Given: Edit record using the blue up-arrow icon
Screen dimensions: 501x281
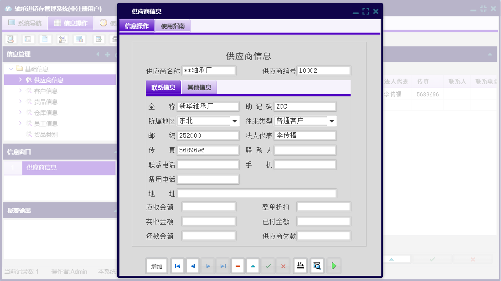Looking at the screenshot, I should point(253,266).
